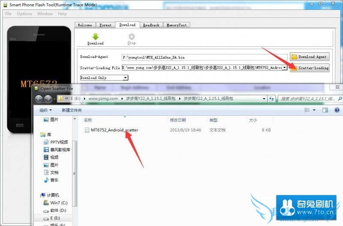Viewport: 343px width, 226px height.
Task: Expand the Scatter-loading File dropdown arrow
Action: (x=284, y=68)
